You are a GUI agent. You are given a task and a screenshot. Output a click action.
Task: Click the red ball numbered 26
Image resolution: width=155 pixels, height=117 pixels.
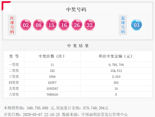[x=77, y=25]
